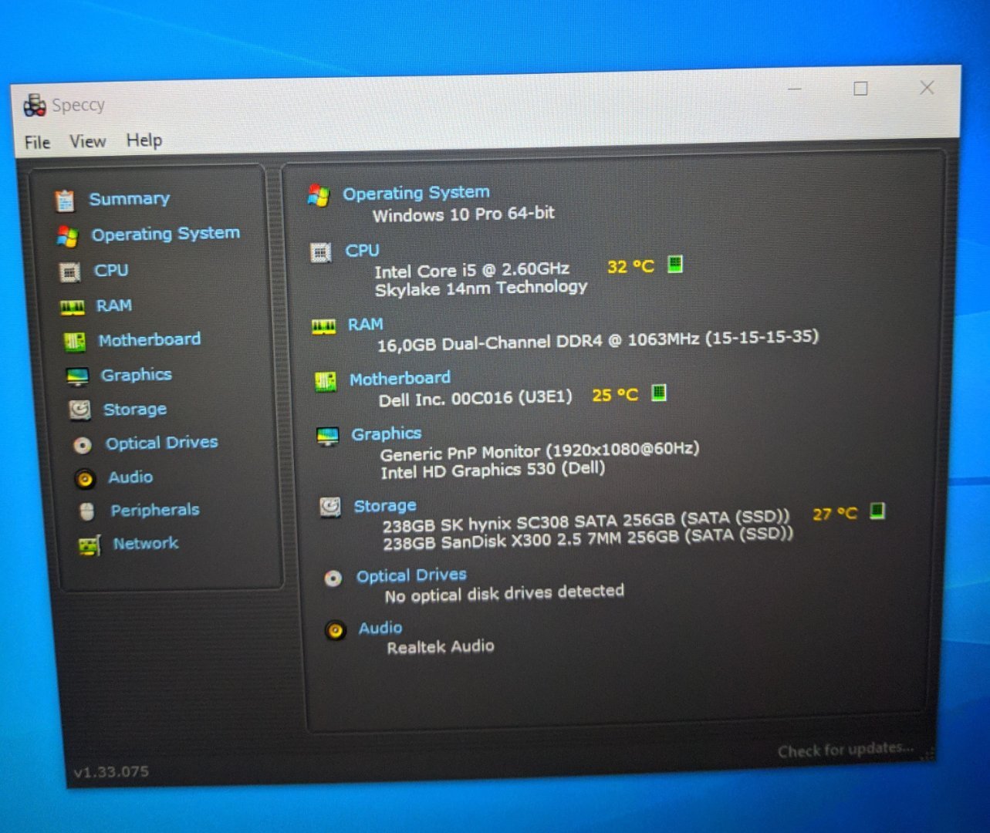Click the Graphics monitor icon in sidebar

pyautogui.click(x=77, y=376)
